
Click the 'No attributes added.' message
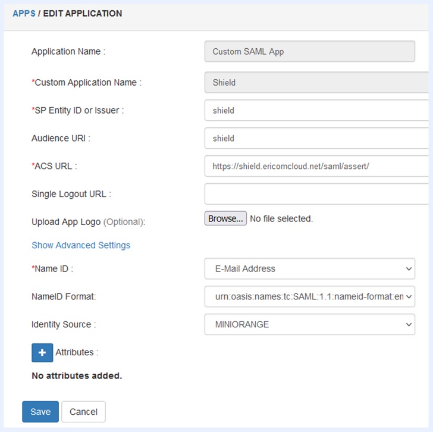[77, 375]
